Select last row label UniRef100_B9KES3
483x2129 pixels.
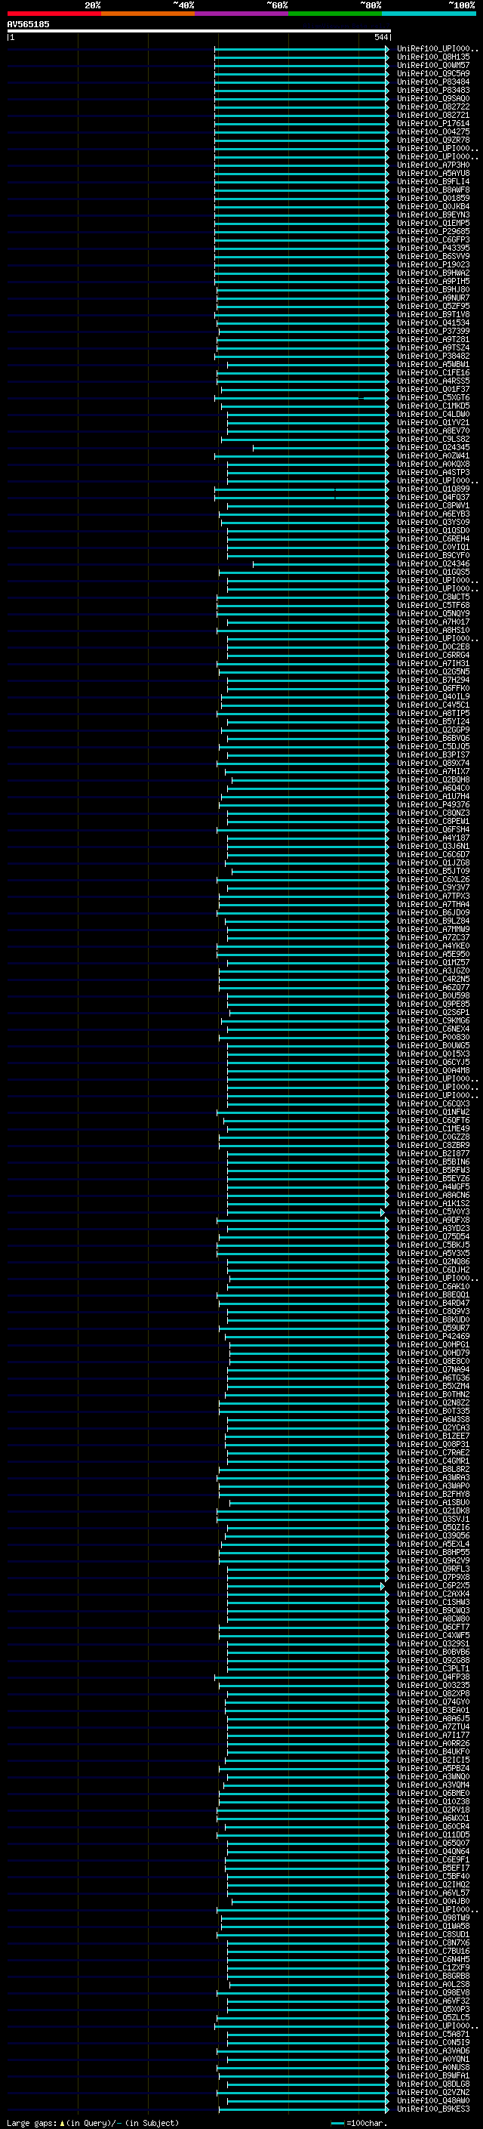click(x=433, y=2109)
